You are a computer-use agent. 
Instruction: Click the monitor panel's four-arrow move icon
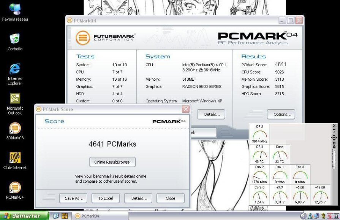334,138
